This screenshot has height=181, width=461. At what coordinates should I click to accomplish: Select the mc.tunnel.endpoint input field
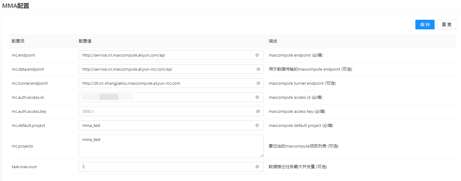click(x=165, y=83)
